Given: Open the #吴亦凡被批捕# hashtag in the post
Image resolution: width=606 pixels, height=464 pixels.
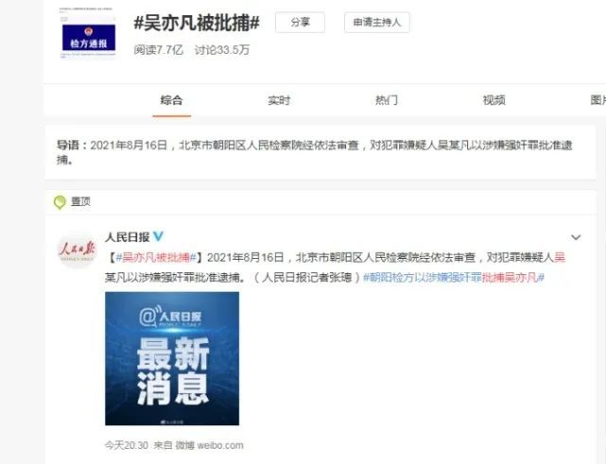Looking at the screenshot, I should 157,257.
